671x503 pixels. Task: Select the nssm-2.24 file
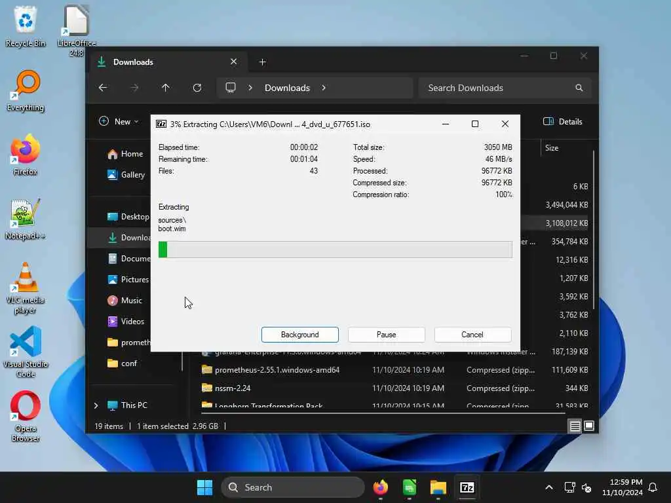[x=233, y=388]
